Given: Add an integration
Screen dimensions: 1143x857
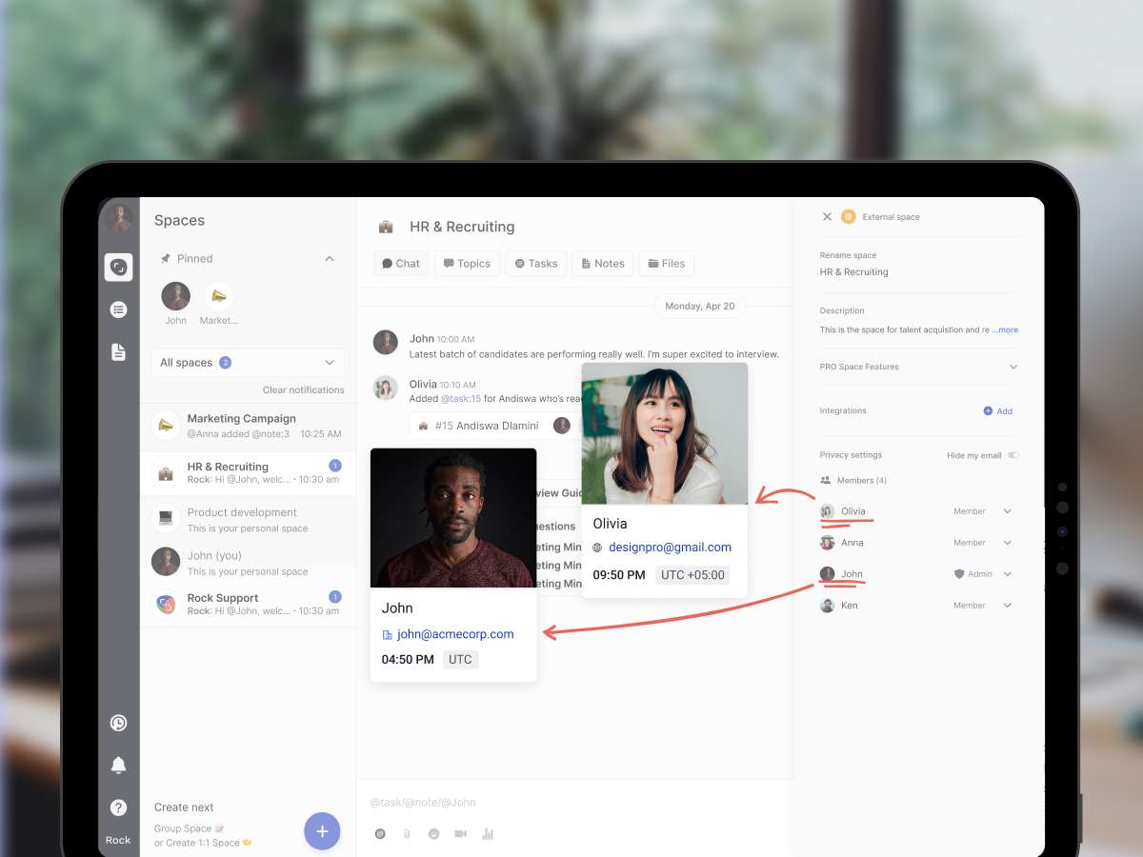Looking at the screenshot, I should [x=998, y=411].
